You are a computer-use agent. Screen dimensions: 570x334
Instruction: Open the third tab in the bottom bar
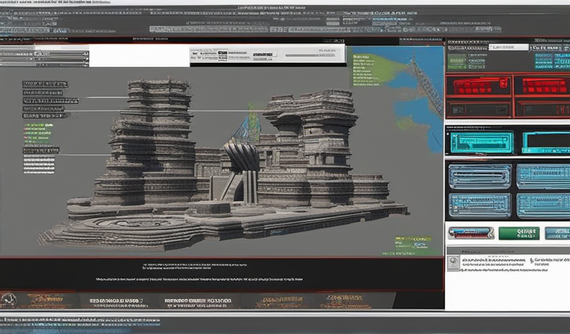click(198, 301)
